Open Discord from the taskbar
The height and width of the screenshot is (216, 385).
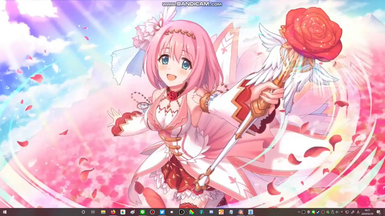(x=211, y=212)
